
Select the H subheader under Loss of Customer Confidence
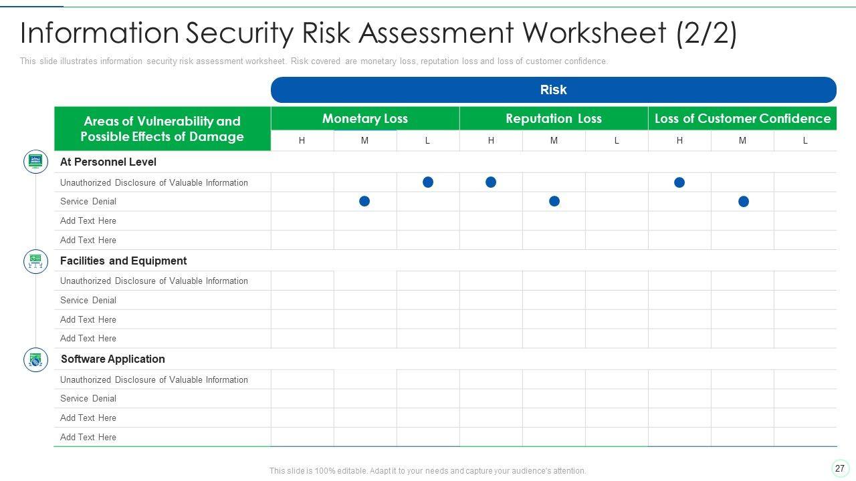pos(679,140)
